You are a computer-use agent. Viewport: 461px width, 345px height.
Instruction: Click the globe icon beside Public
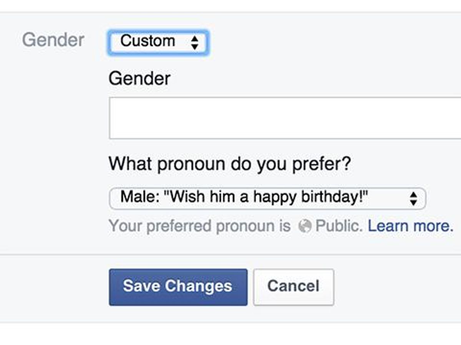coord(305,227)
